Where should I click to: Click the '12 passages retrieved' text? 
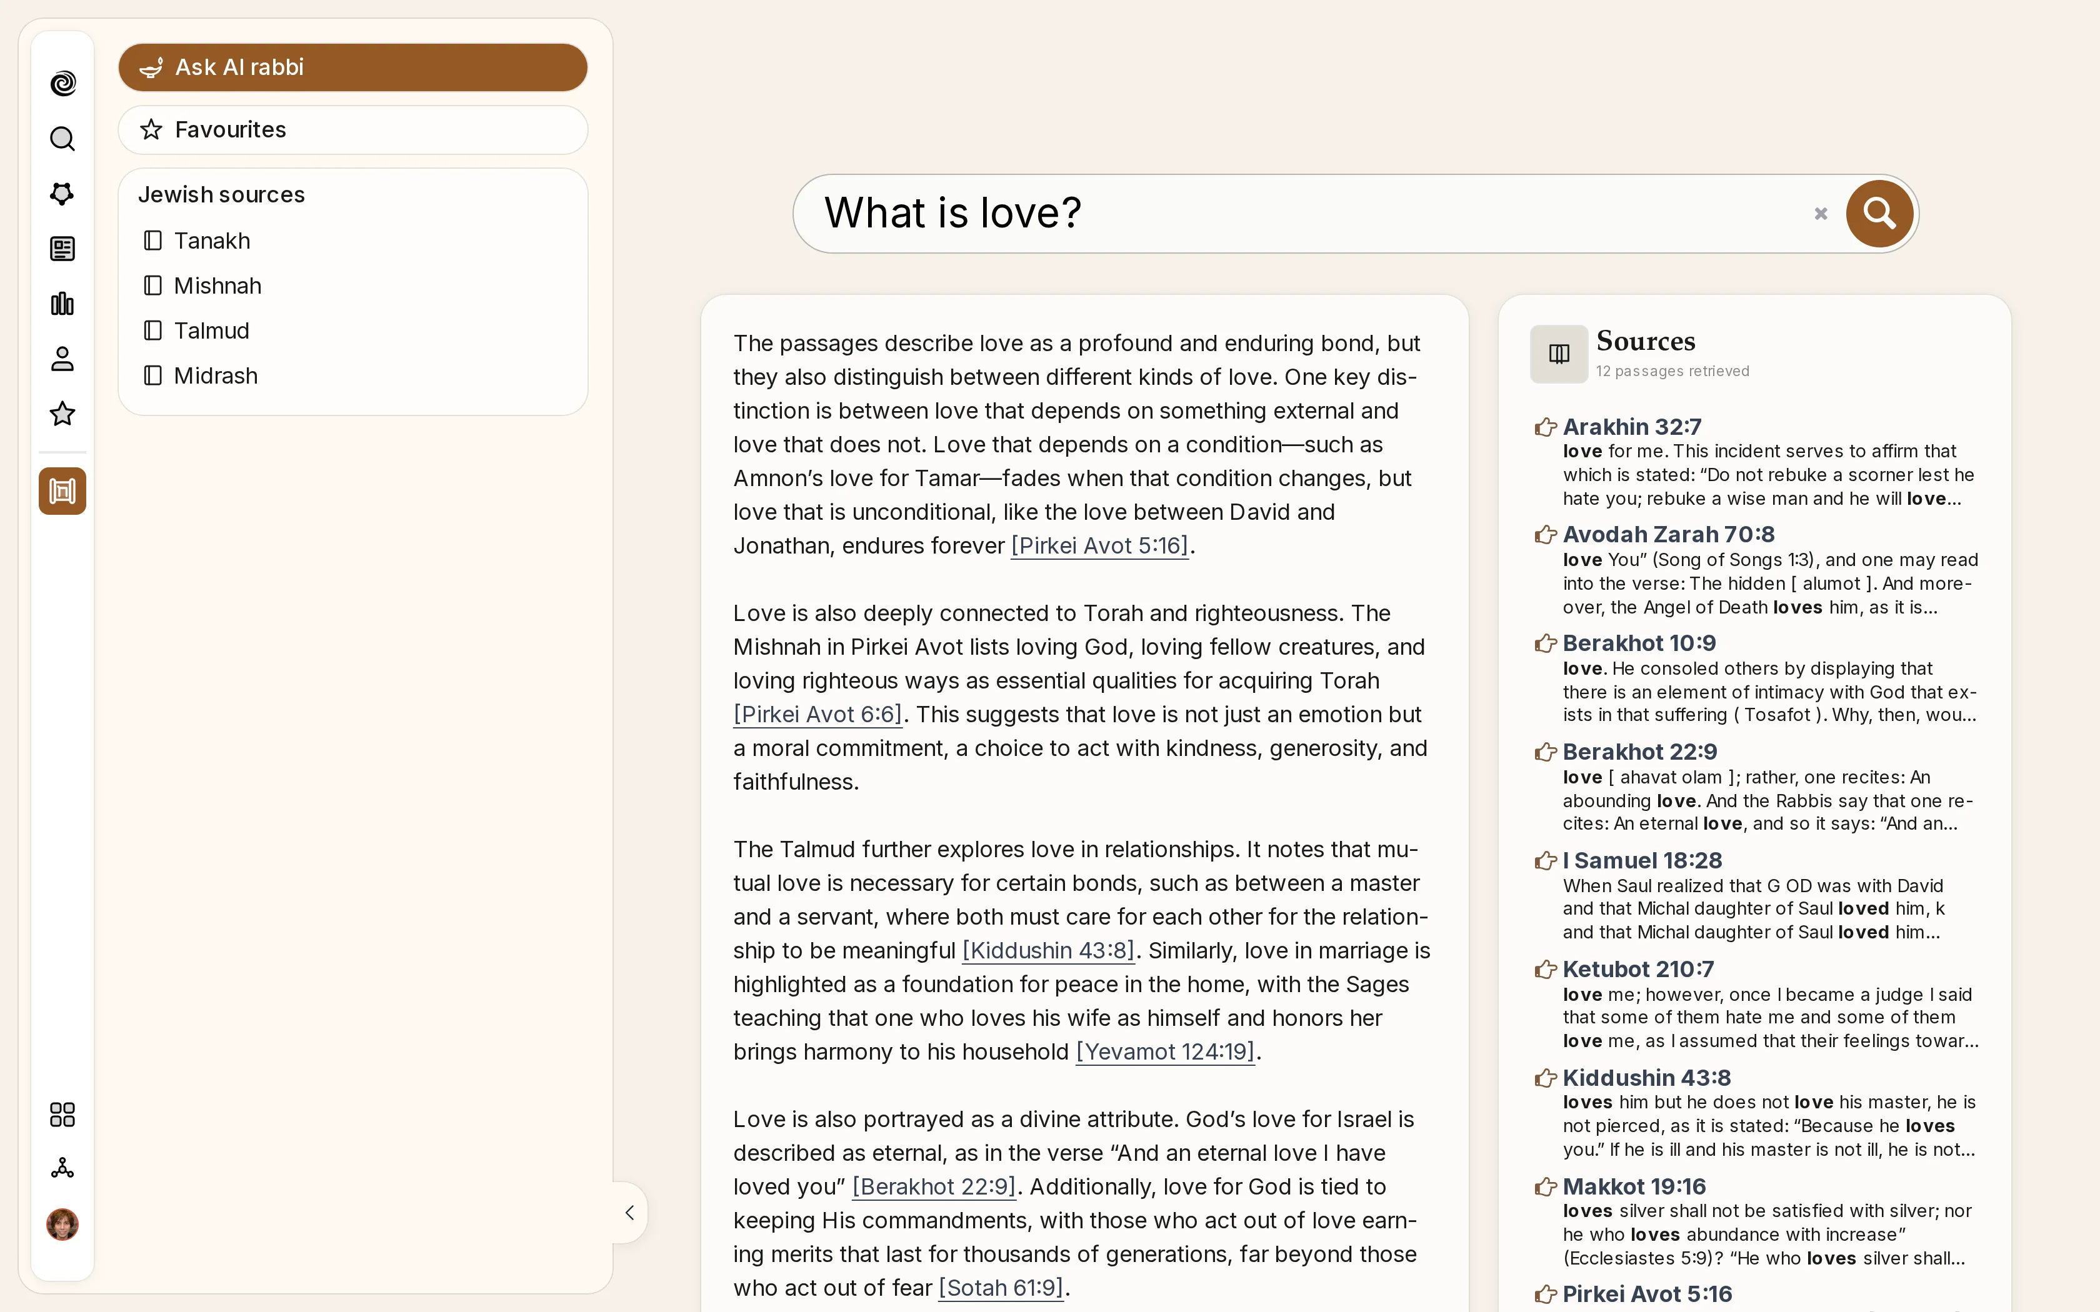pyautogui.click(x=1672, y=371)
